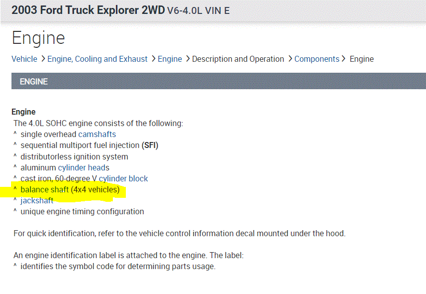426x294 pixels.
Task: Go to Engine breadcrumb before Description and Operation
Action: [x=170, y=59]
